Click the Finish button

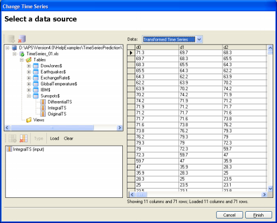[259, 215]
